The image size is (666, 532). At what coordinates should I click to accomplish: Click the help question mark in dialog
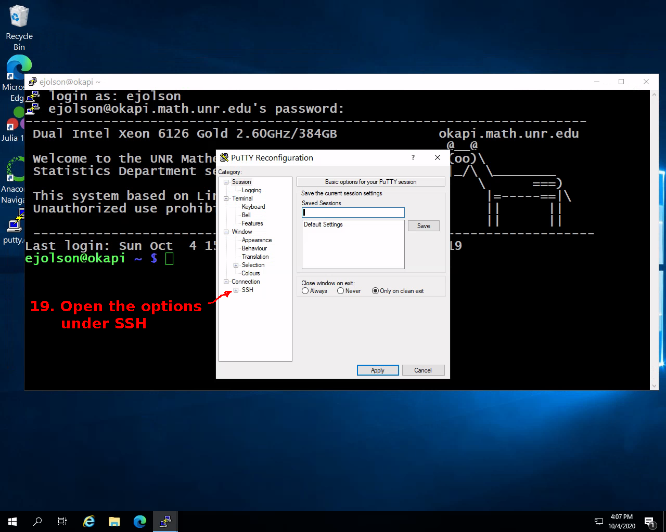pyautogui.click(x=413, y=157)
